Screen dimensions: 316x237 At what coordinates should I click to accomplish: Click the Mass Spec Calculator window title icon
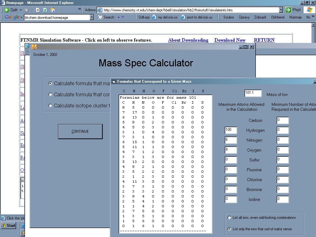34,47
